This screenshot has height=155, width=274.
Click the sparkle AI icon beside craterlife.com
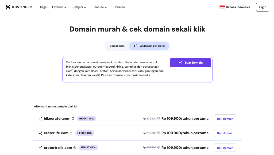coord(41,133)
